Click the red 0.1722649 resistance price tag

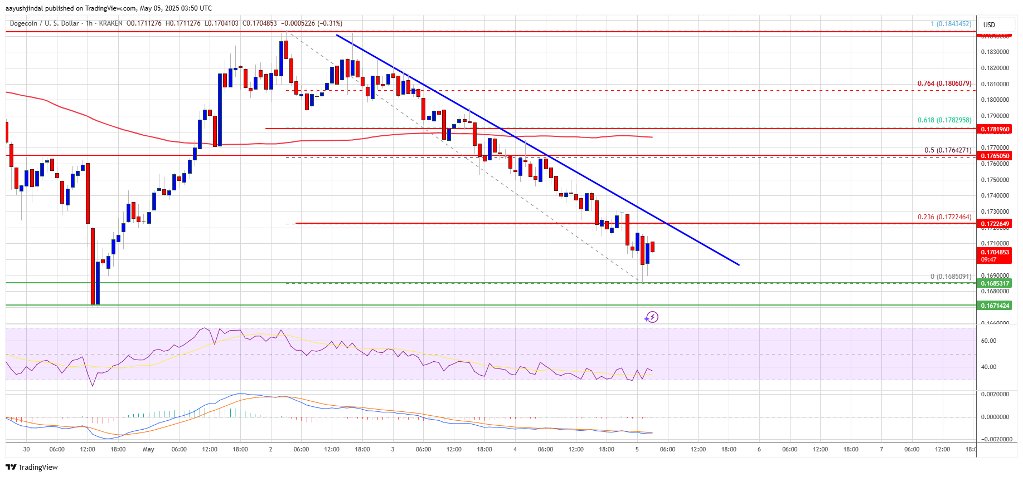995,224
